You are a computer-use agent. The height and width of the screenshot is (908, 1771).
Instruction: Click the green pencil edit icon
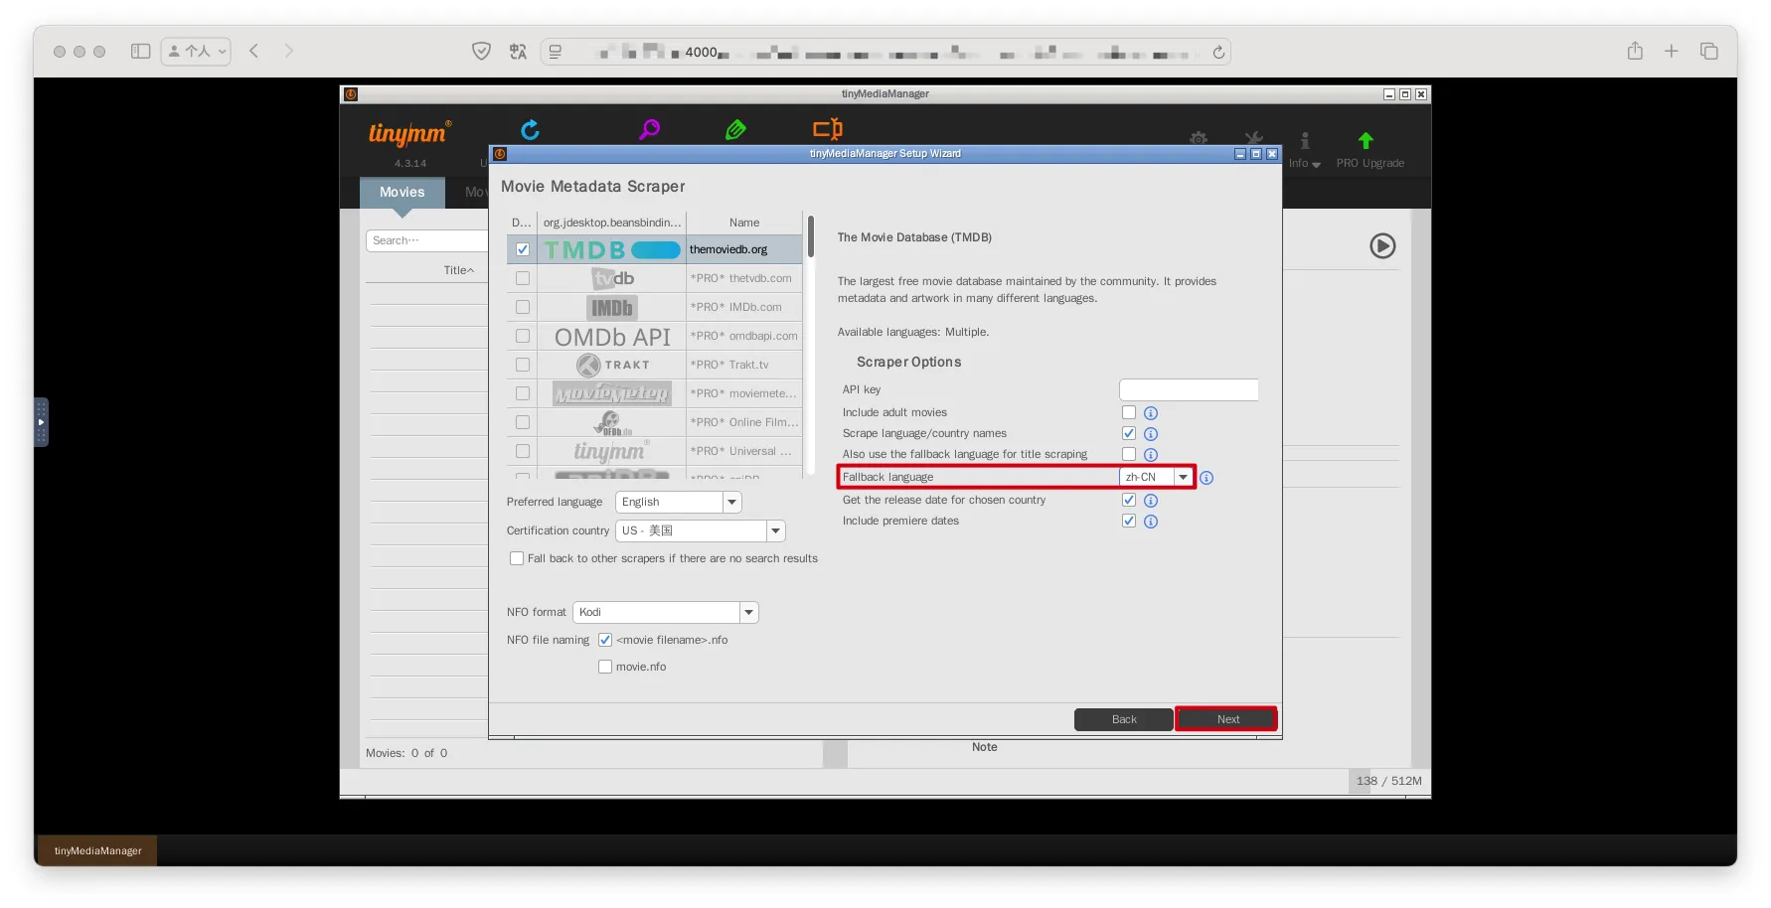[x=735, y=129]
